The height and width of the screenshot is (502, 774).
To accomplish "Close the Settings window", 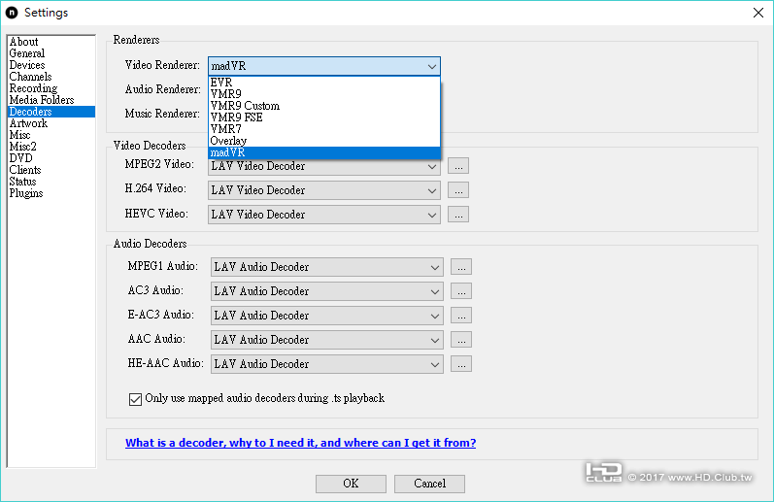I will point(758,13).
